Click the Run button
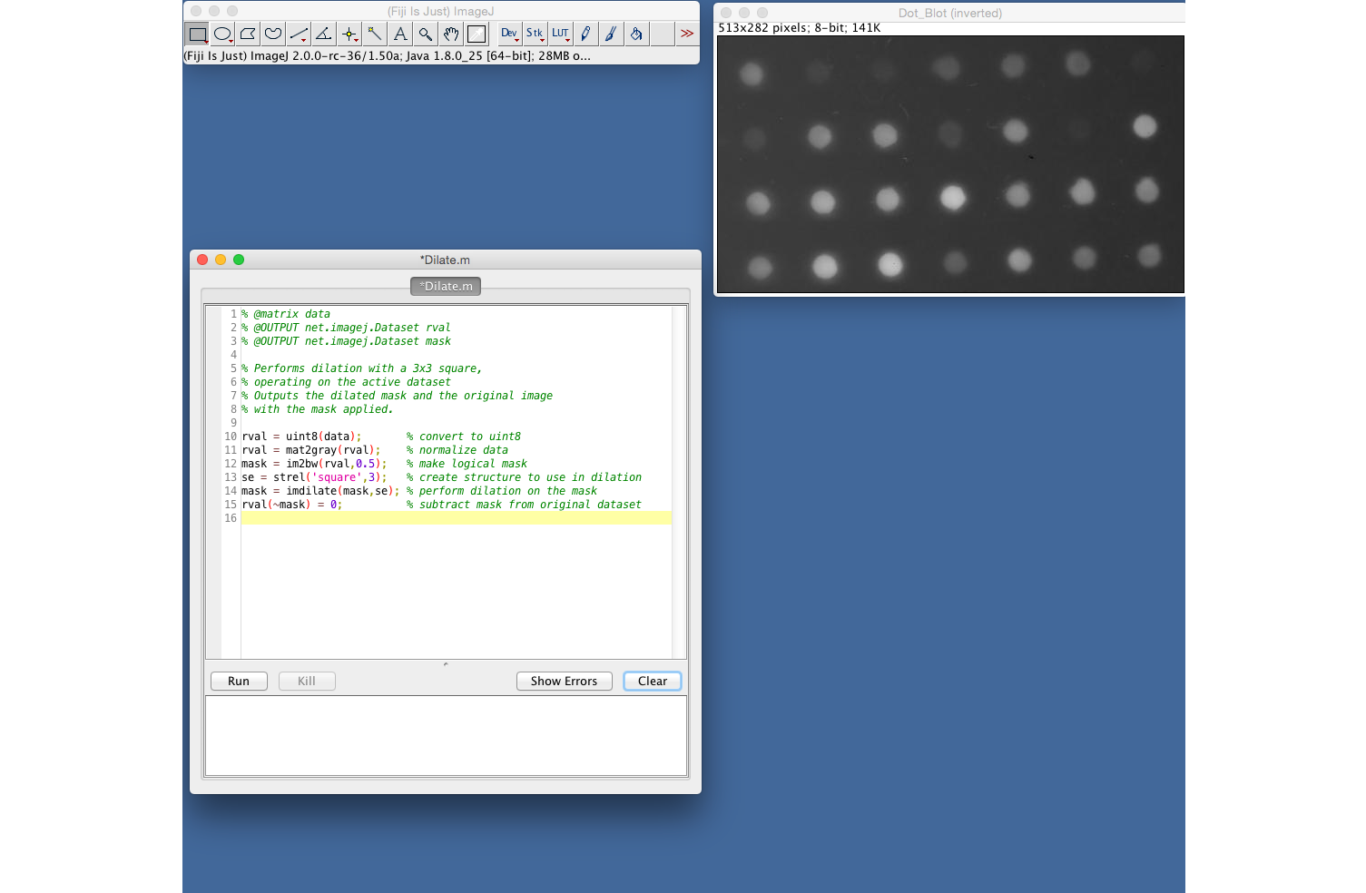 click(x=239, y=682)
